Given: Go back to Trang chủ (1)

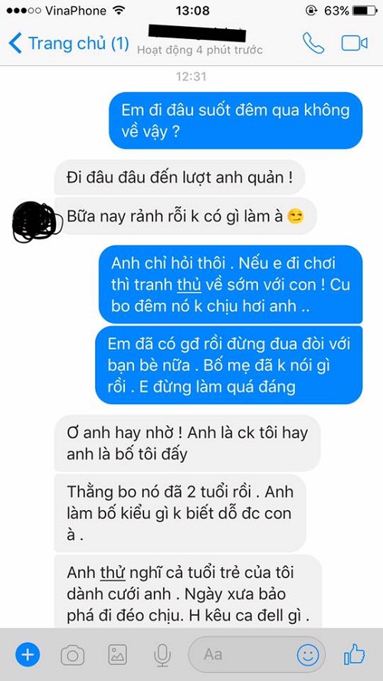Looking at the screenshot, I should pos(68,44).
